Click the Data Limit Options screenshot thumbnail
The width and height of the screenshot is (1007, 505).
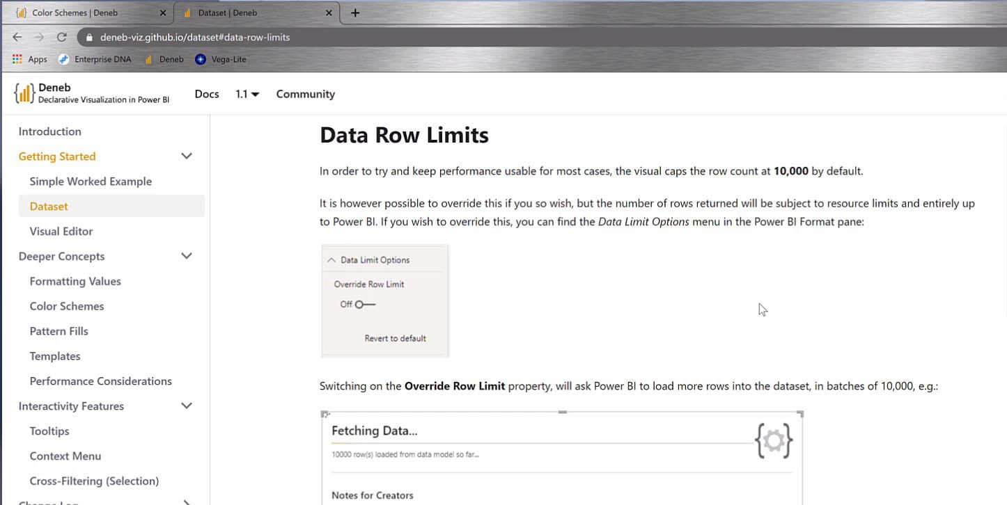[385, 300]
